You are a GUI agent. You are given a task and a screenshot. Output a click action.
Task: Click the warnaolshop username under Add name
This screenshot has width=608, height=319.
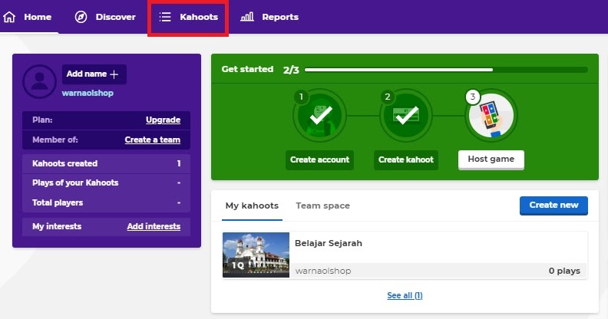pos(88,93)
